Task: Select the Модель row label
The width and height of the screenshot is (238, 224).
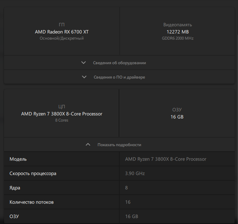Action: (x=18, y=159)
